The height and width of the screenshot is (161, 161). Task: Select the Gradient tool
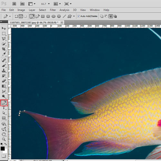[4, 86]
